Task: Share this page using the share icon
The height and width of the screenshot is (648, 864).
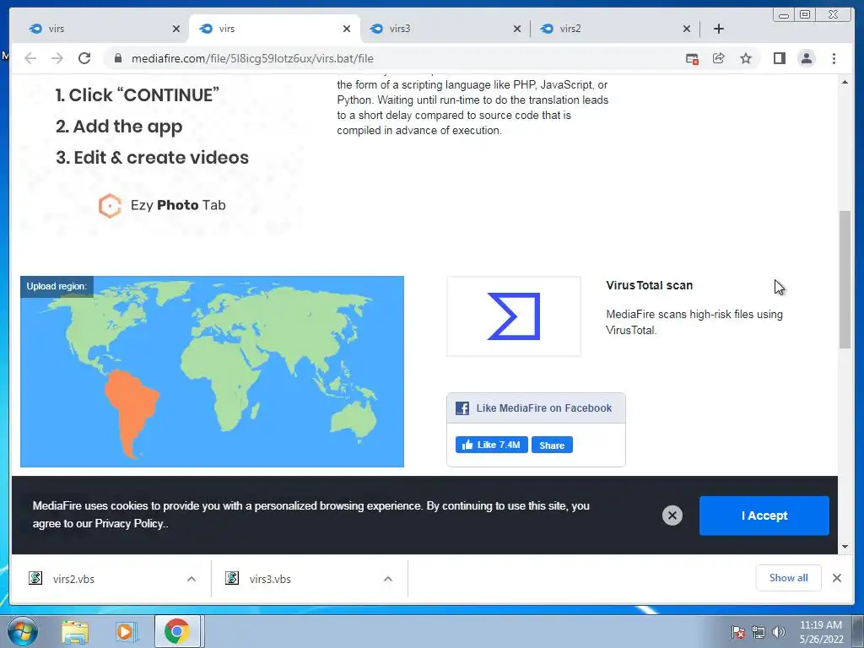Action: pyautogui.click(x=719, y=58)
